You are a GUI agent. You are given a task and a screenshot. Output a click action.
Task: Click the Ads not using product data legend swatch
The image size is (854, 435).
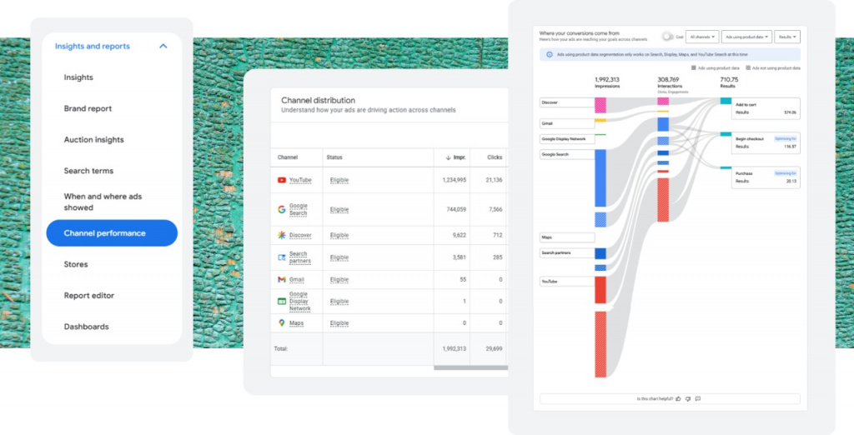tap(748, 68)
